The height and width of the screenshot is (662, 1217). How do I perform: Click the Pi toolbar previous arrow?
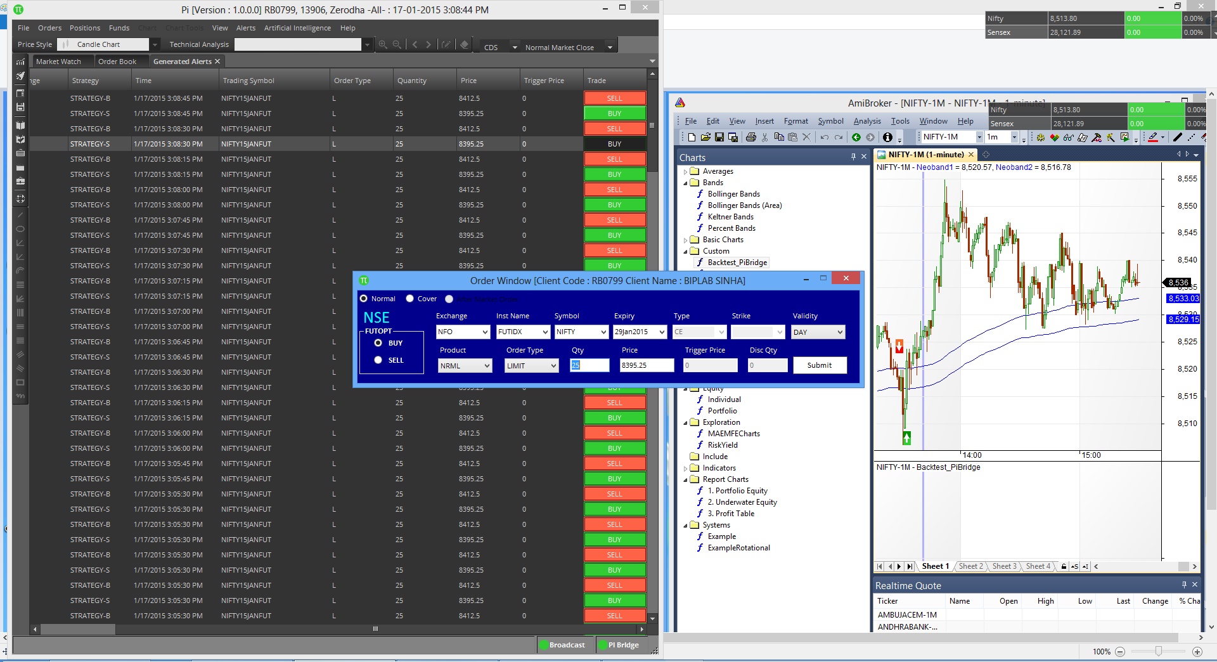pyautogui.click(x=415, y=44)
